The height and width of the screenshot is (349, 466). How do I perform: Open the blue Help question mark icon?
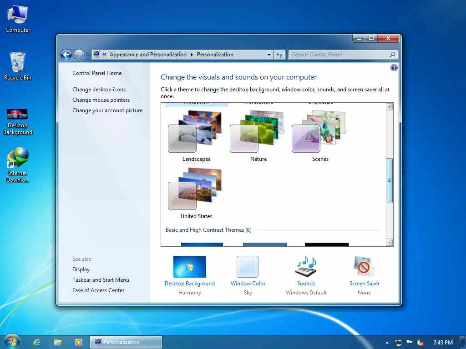tap(394, 68)
